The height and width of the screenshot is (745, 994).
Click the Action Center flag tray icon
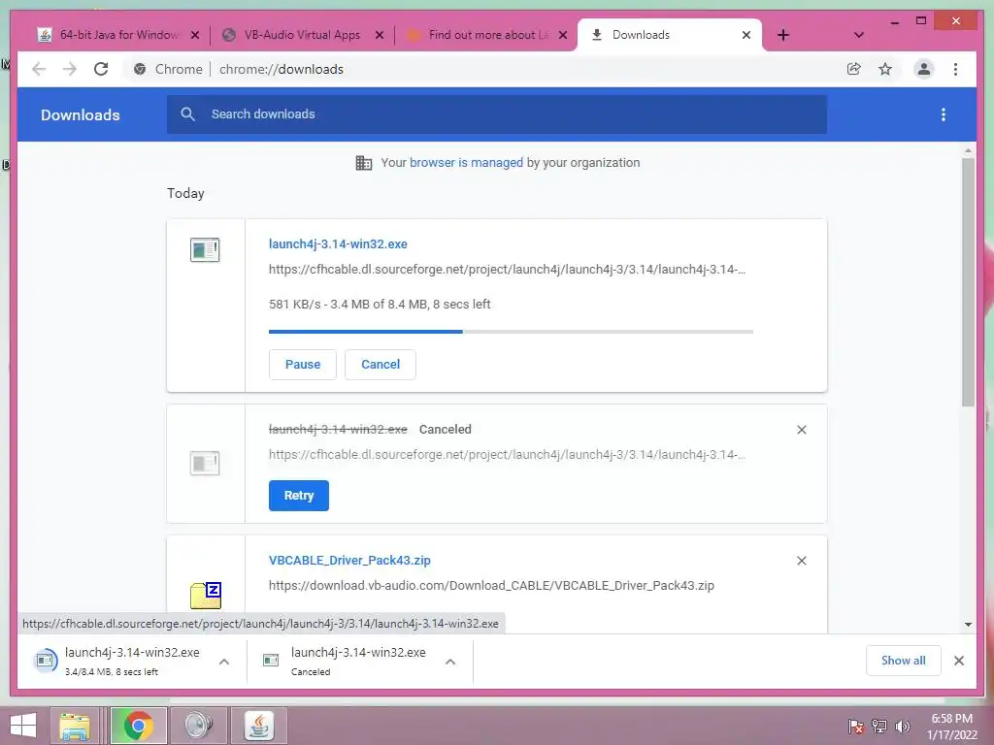pos(856,727)
